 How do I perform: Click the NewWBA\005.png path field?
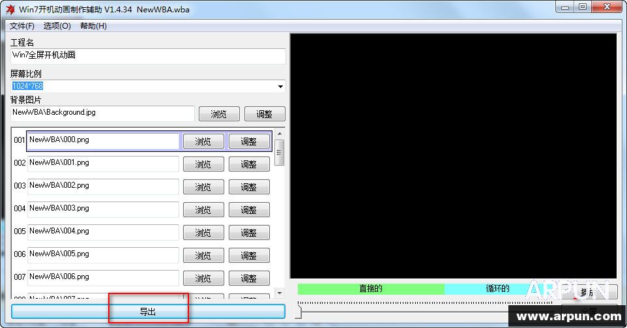point(103,255)
